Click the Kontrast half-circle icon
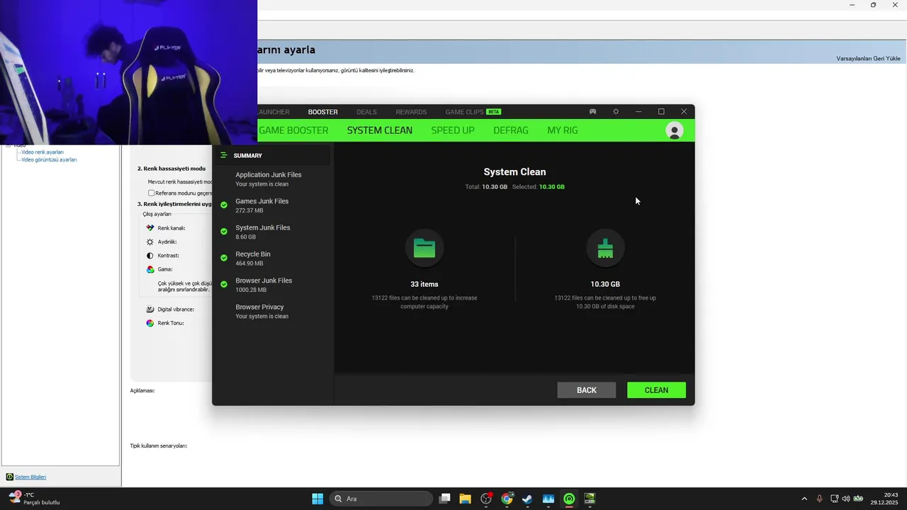This screenshot has width=907, height=510. 150,255
